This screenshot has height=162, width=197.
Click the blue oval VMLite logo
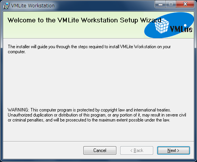[169, 25]
